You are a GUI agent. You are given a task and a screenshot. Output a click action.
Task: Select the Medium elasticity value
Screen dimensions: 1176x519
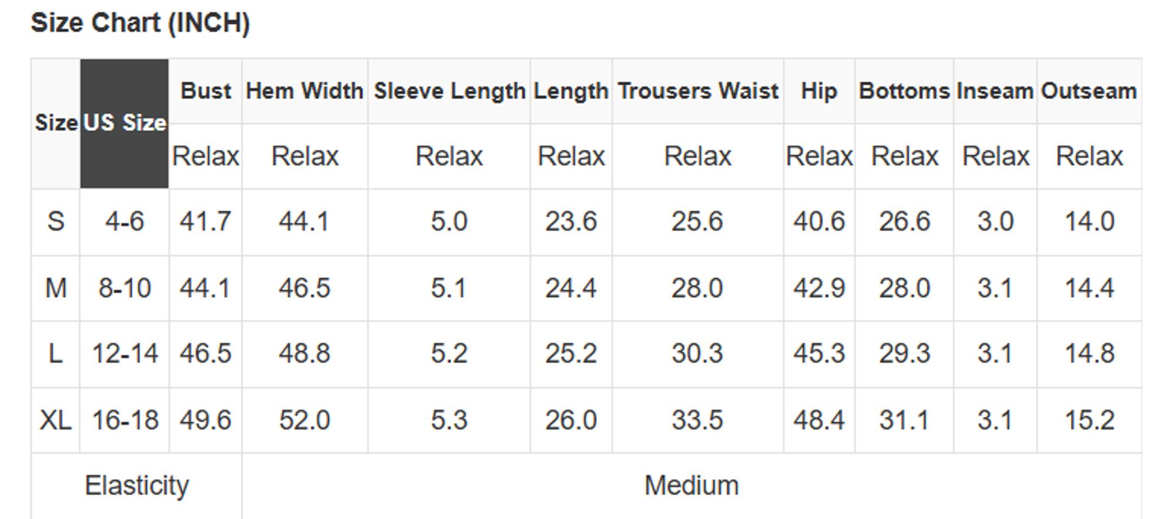click(691, 485)
